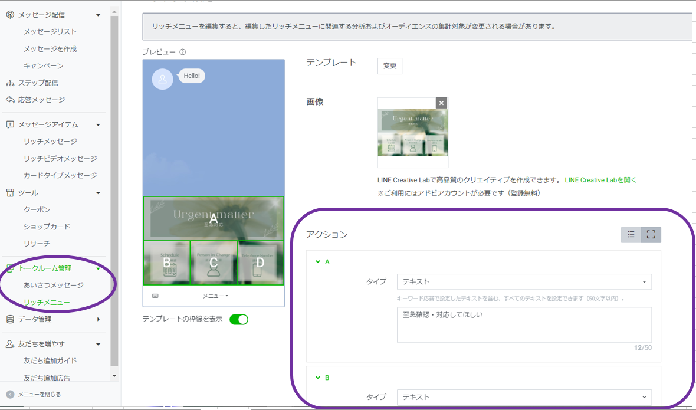The height and width of the screenshot is (410, 696).
Task: Click メニューを閉じる at sidebar bottom
Action: pyautogui.click(x=39, y=394)
